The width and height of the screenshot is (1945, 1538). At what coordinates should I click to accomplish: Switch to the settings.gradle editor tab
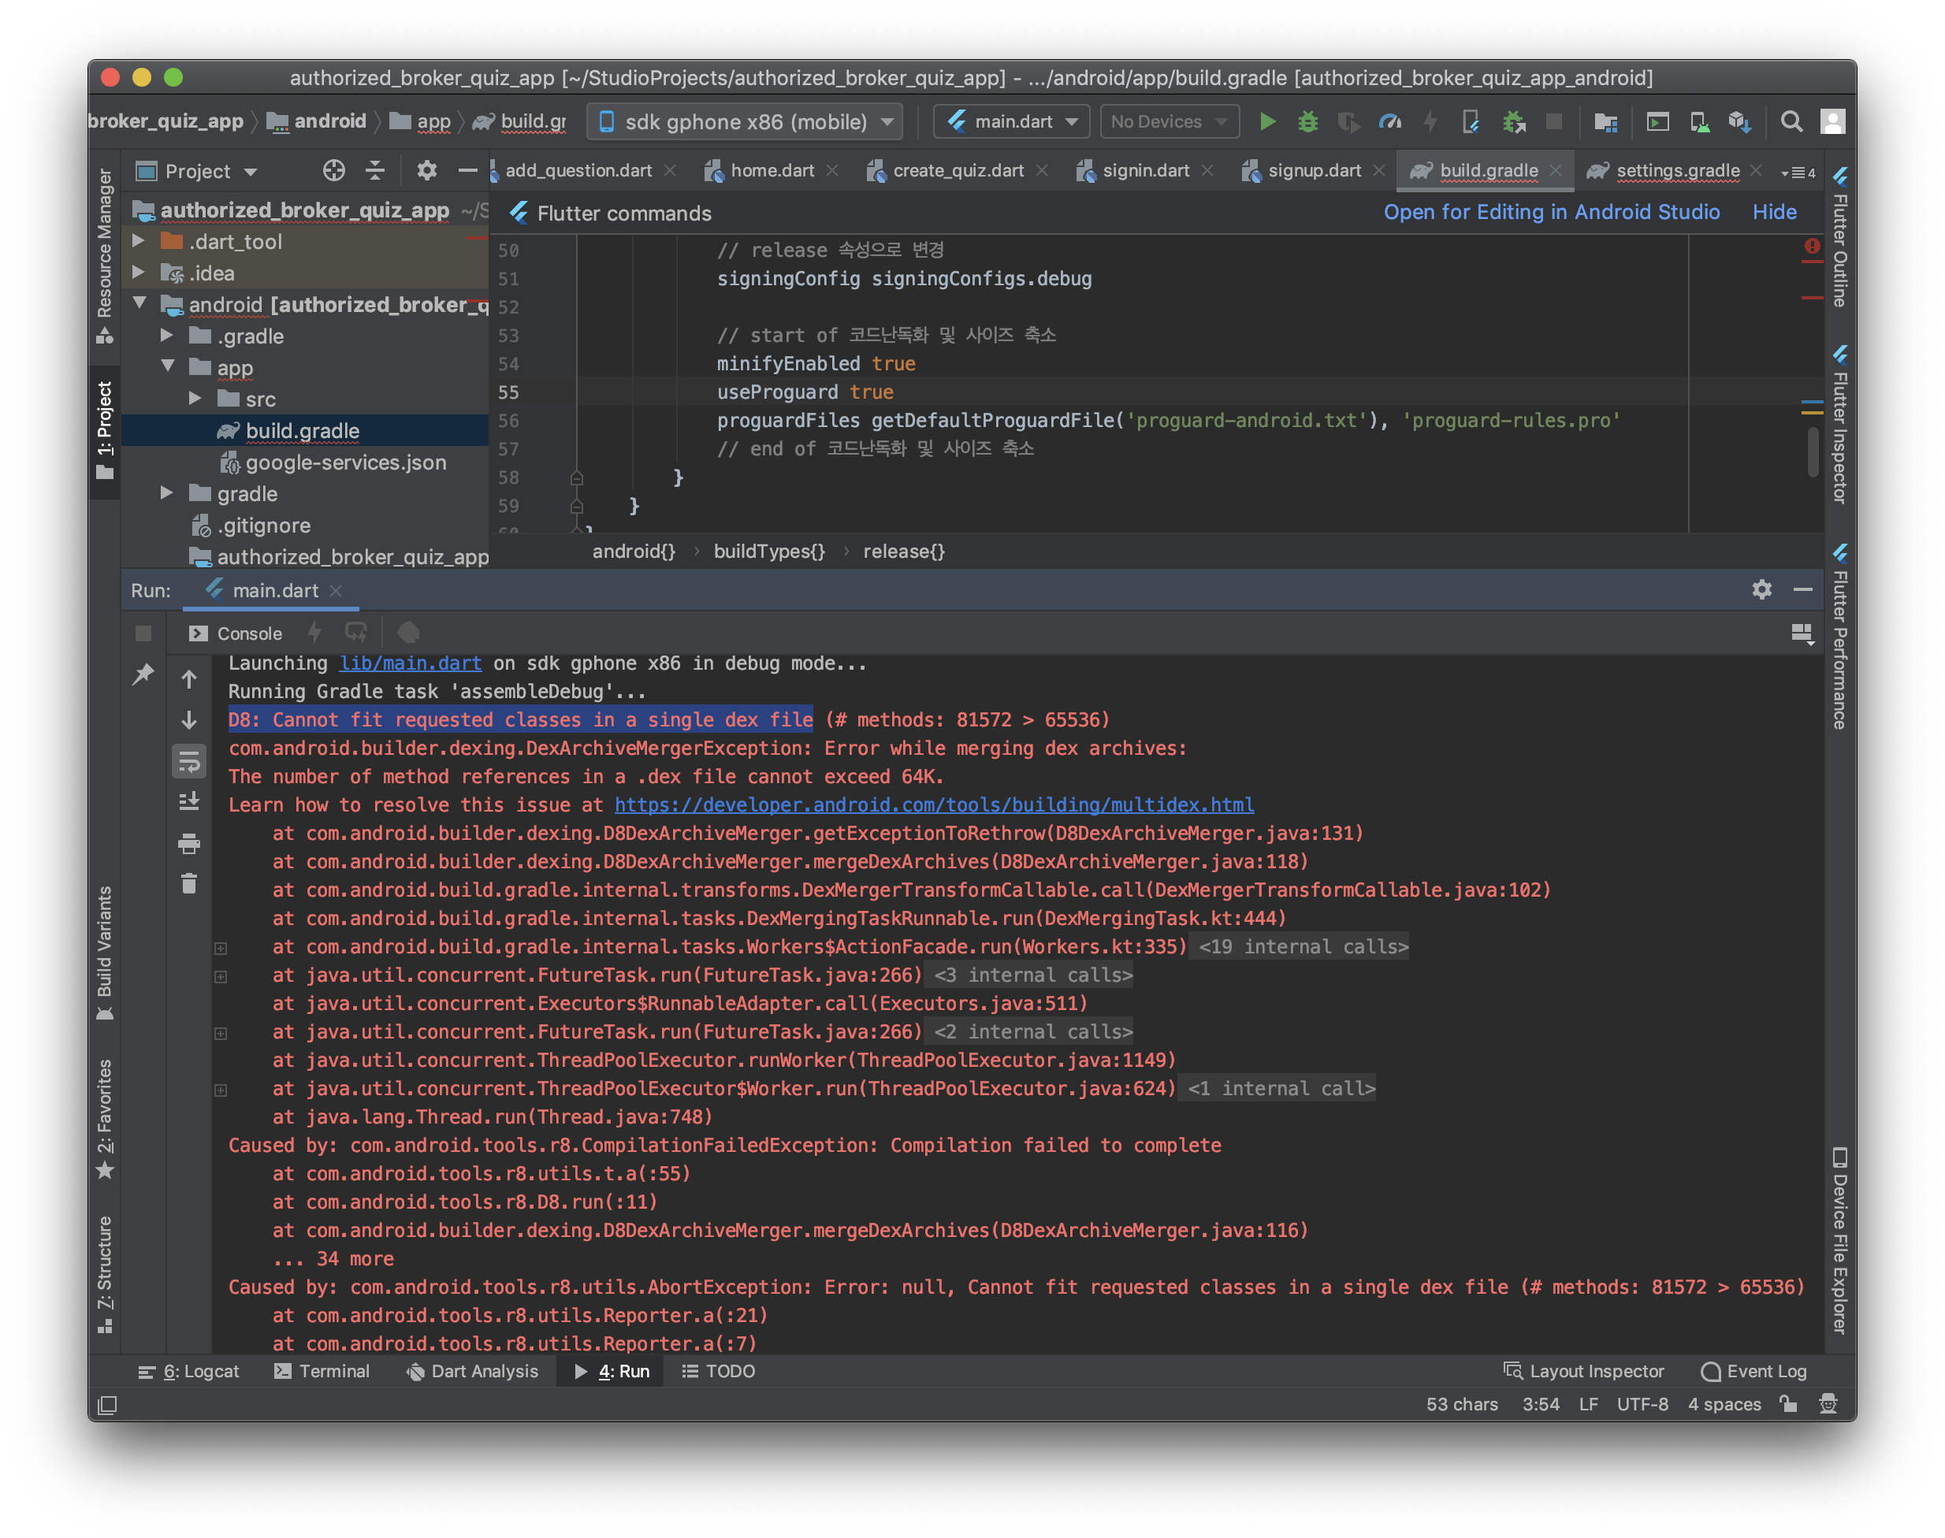pos(1677,170)
